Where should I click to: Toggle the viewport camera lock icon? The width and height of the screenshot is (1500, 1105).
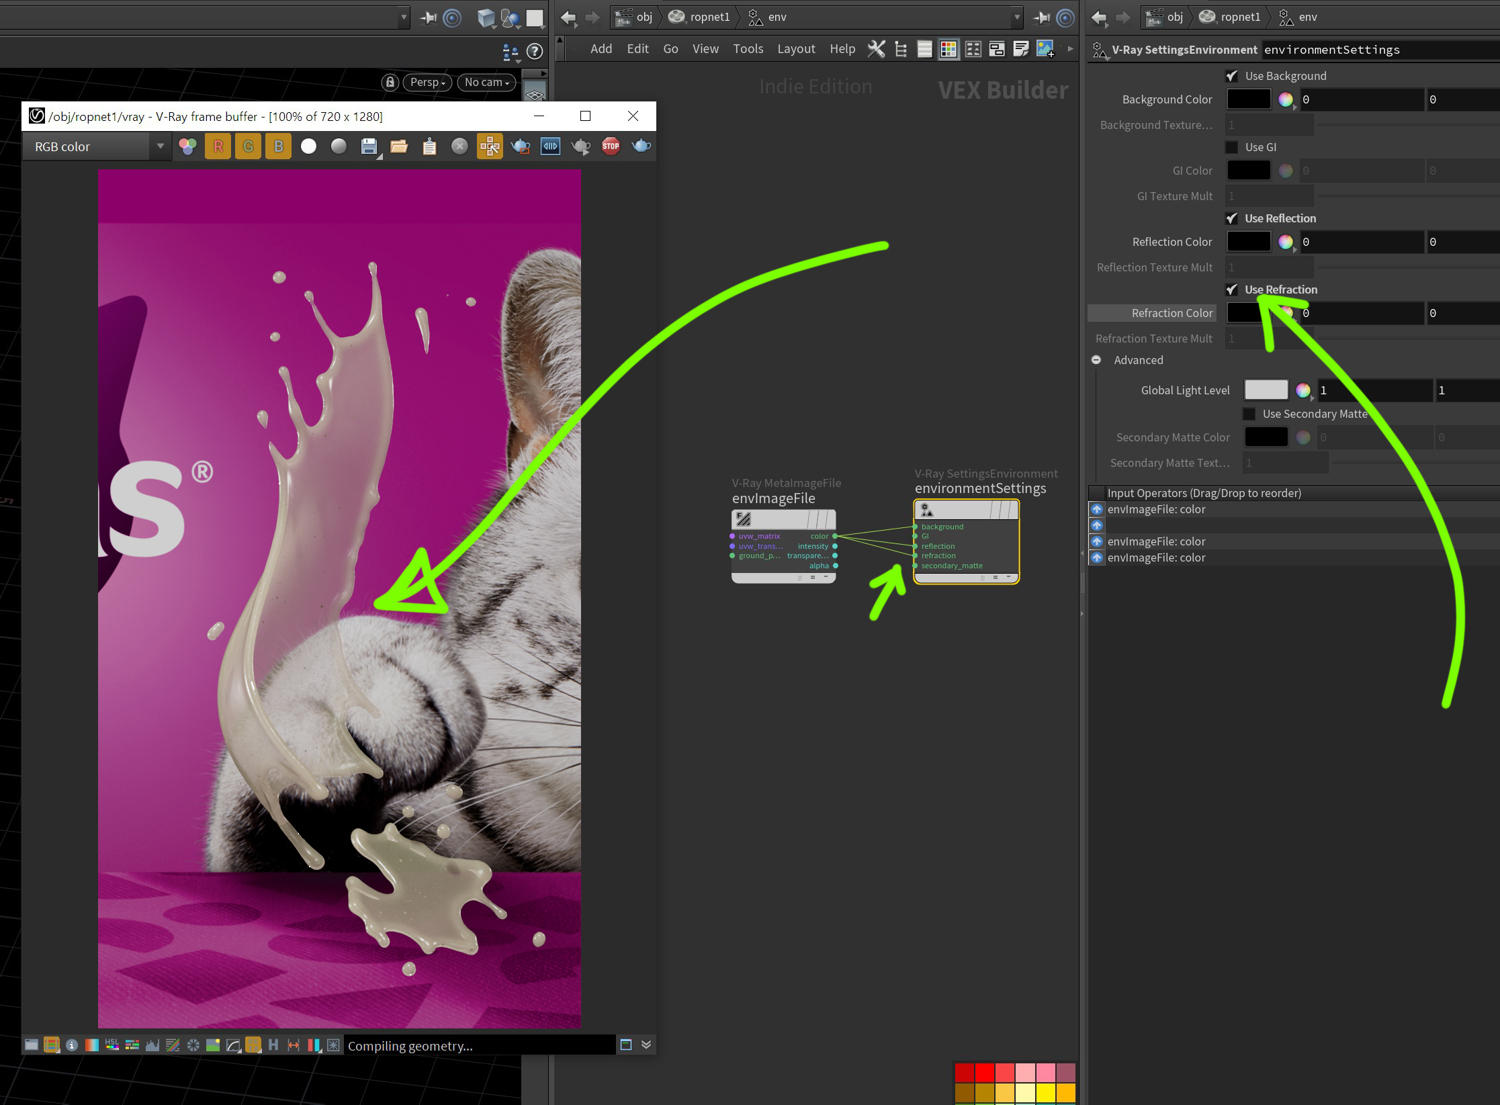(x=390, y=82)
